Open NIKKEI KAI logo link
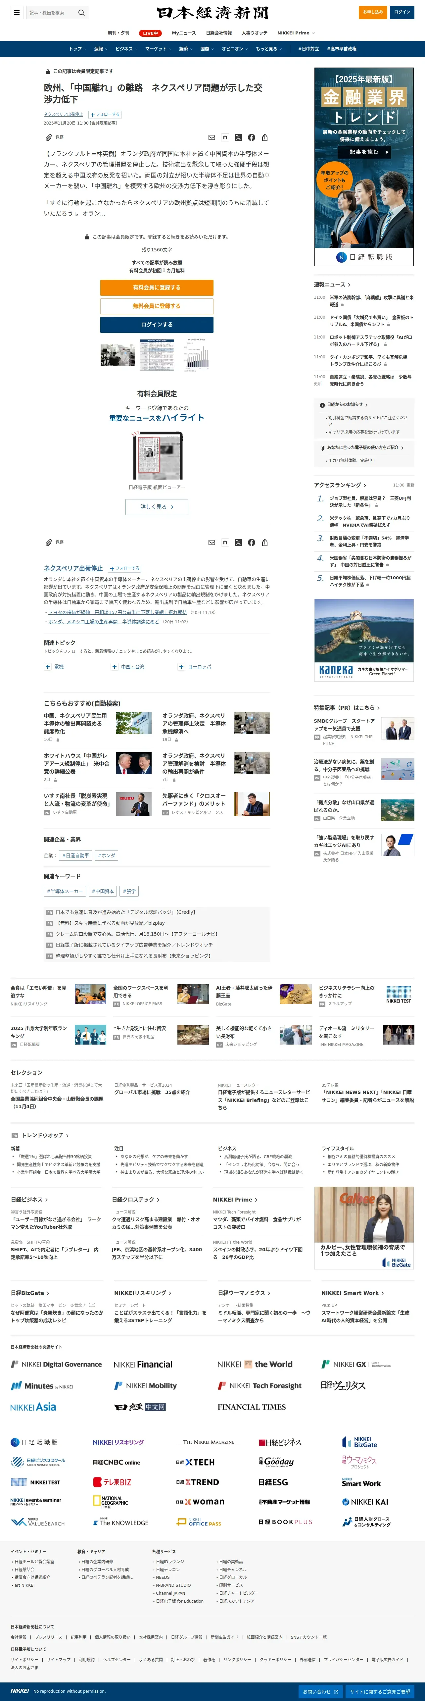Image resolution: width=425 pixels, height=1701 pixels. pyautogui.click(x=365, y=1502)
